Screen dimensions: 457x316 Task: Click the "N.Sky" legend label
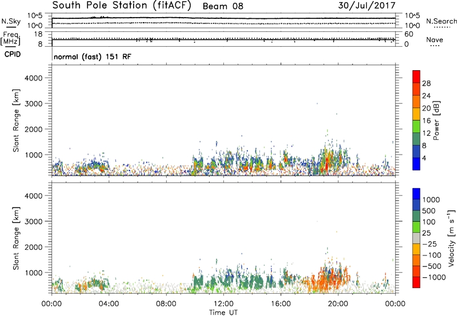11,21
